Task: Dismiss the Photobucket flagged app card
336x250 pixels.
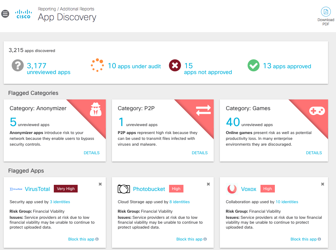Action: [208, 184]
